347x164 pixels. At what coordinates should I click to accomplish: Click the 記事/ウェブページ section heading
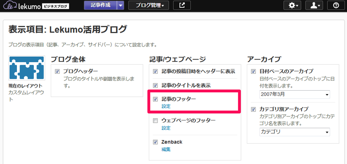click(178, 59)
